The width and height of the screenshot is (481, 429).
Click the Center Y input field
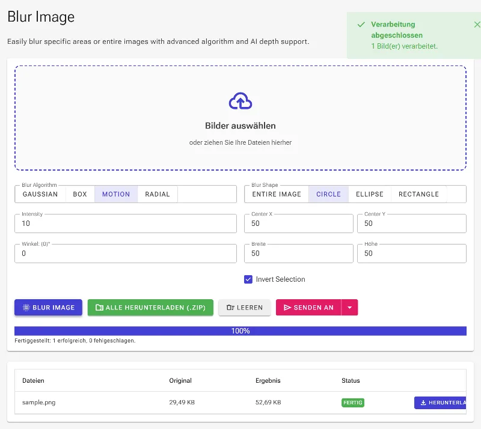coord(412,224)
